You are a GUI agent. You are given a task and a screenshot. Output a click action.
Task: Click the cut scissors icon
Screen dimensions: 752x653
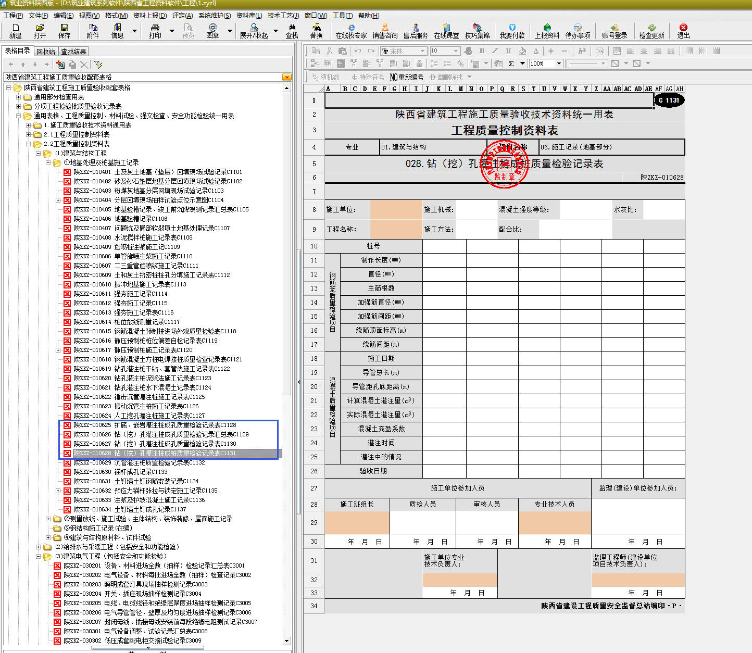pos(329,51)
